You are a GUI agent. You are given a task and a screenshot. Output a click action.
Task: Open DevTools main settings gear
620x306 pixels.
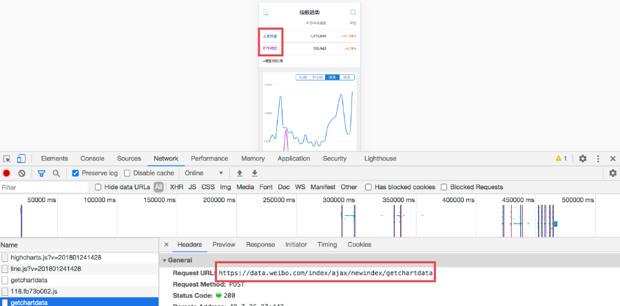582,159
